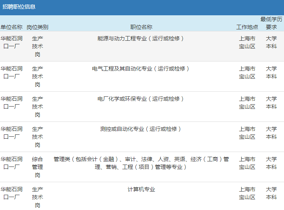Click 上海市宝山区 in the 电厂化学或环保专业 row
This screenshot has width=284, height=210.
tap(247, 103)
